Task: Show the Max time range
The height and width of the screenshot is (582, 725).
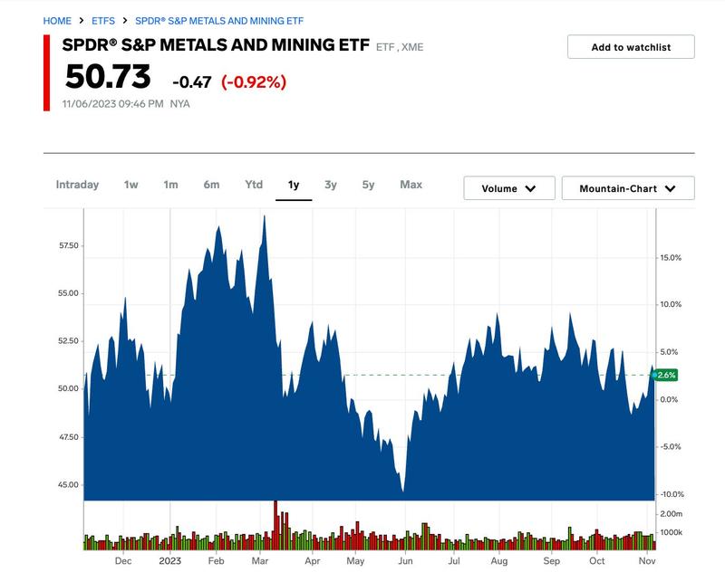Action: 411,185
